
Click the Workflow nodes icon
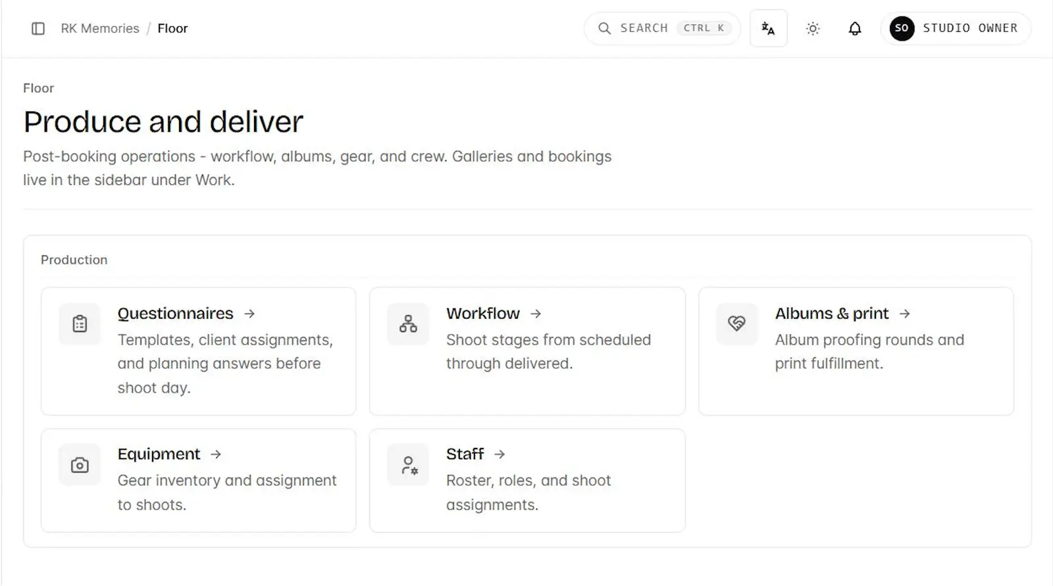[x=408, y=324]
